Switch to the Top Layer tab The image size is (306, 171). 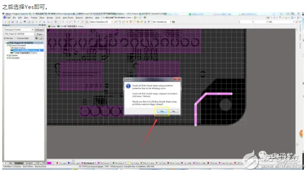(61, 163)
